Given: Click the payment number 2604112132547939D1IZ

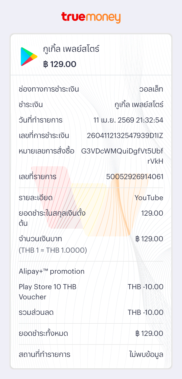Looking at the screenshot, I should [x=125, y=136].
